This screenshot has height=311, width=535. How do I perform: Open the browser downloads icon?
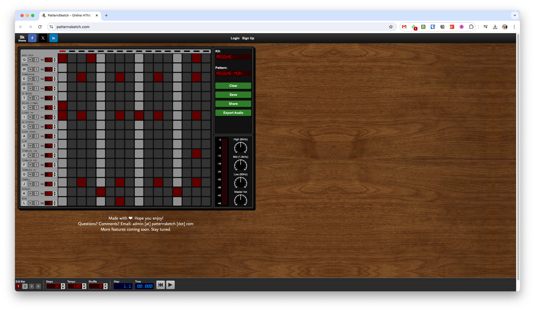coord(495,27)
